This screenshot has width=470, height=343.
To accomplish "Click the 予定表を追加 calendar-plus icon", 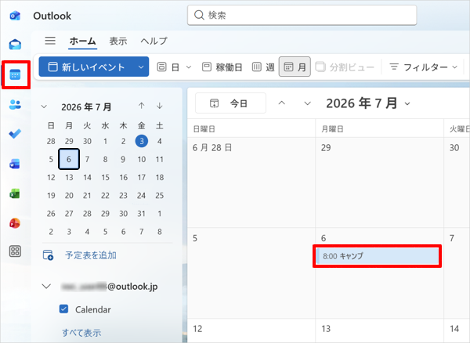I will point(48,255).
